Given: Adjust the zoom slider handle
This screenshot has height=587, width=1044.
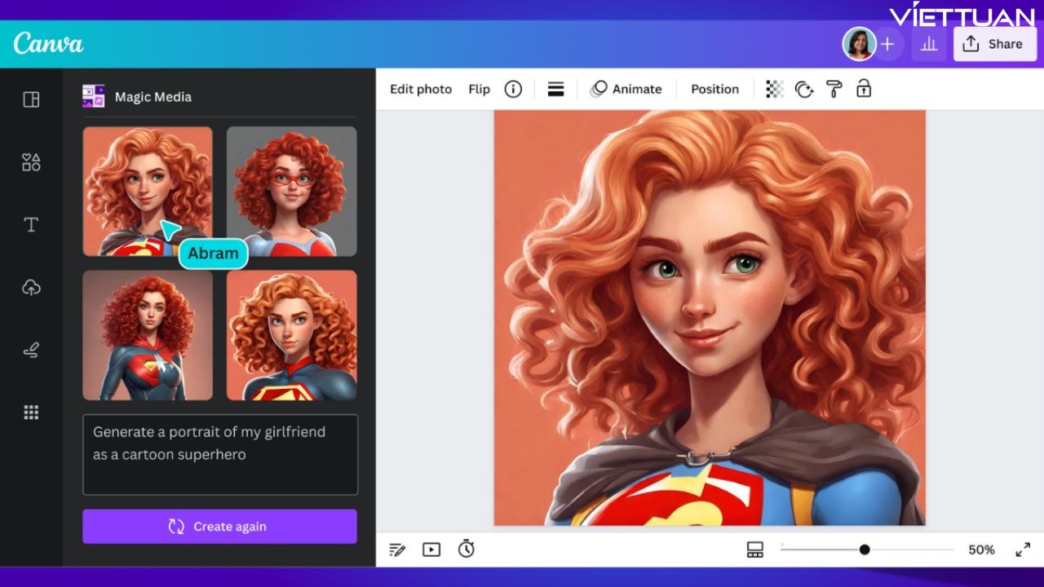Looking at the screenshot, I should click(x=865, y=549).
